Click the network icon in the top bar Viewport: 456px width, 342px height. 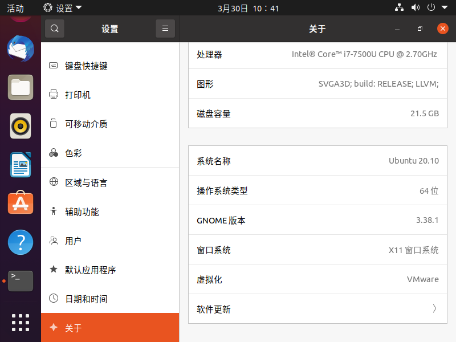(400, 7)
